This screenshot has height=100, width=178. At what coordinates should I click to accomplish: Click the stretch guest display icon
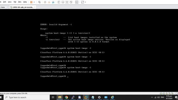tap(83, 2)
